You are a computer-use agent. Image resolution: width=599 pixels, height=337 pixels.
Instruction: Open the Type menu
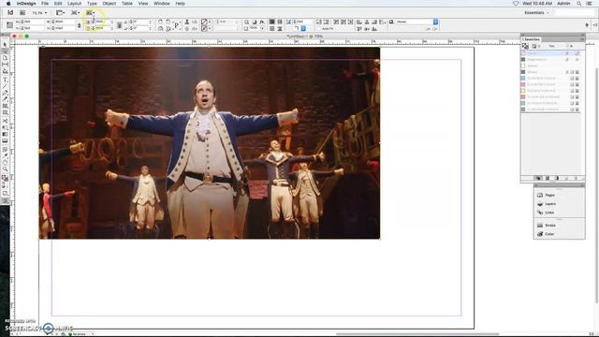click(x=92, y=4)
